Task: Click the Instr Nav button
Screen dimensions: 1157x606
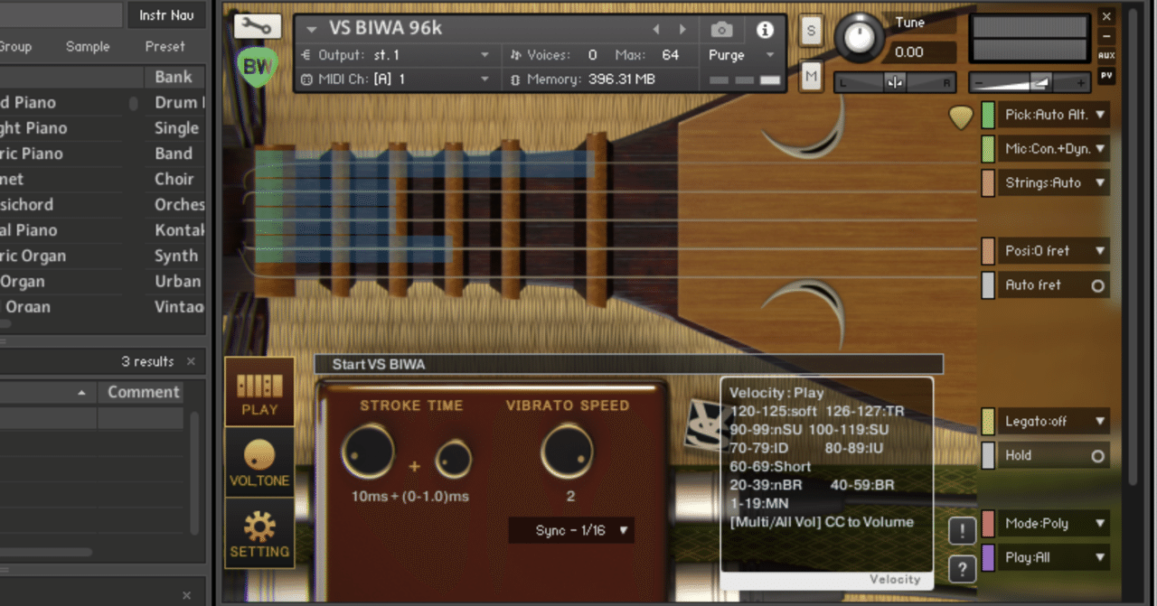Action: coord(166,15)
